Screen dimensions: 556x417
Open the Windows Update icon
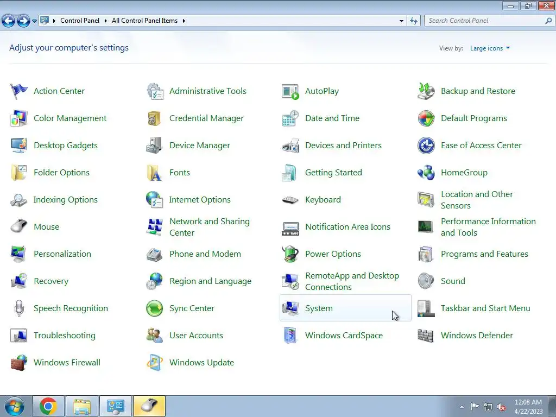point(155,362)
